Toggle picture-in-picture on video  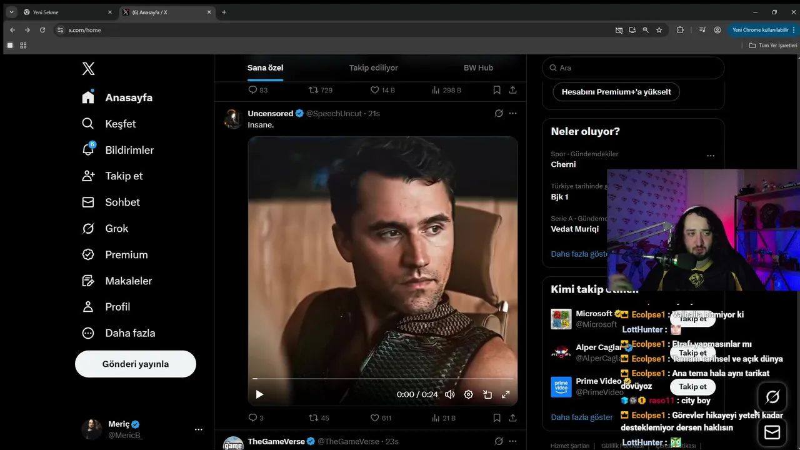pyautogui.click(x=487, y=394)
